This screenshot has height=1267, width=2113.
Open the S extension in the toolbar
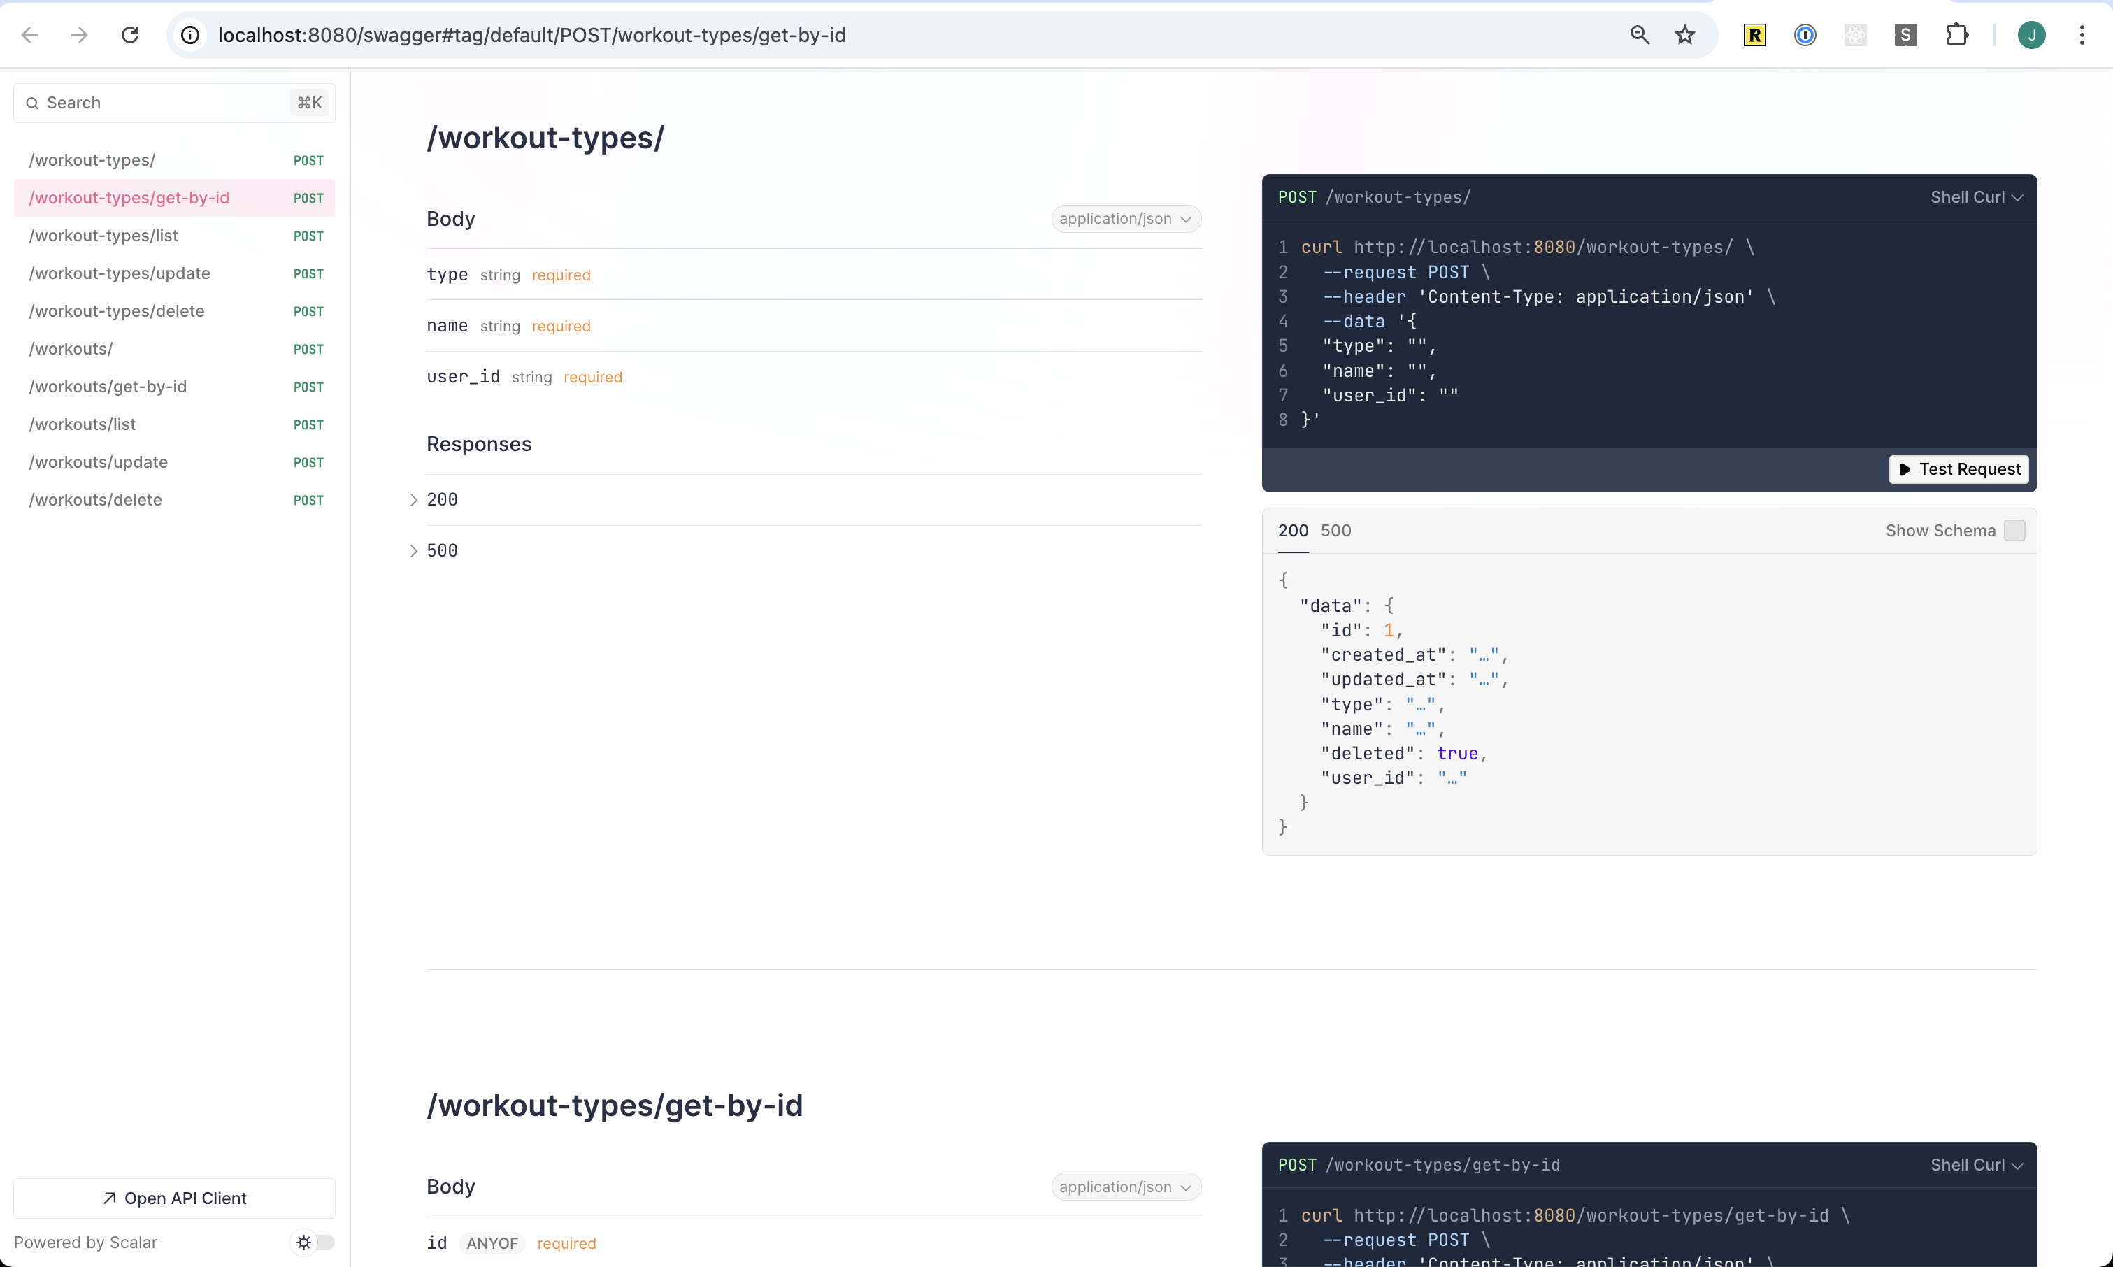tap(1905, 35)
